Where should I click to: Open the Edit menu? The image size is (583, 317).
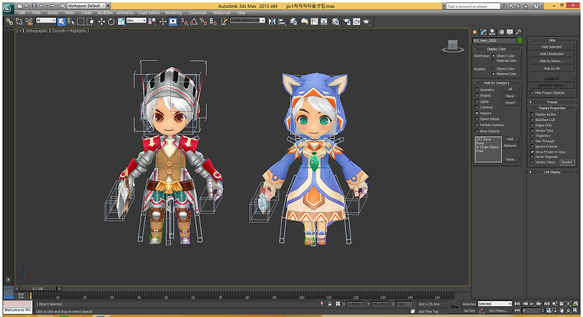[22, 12]
